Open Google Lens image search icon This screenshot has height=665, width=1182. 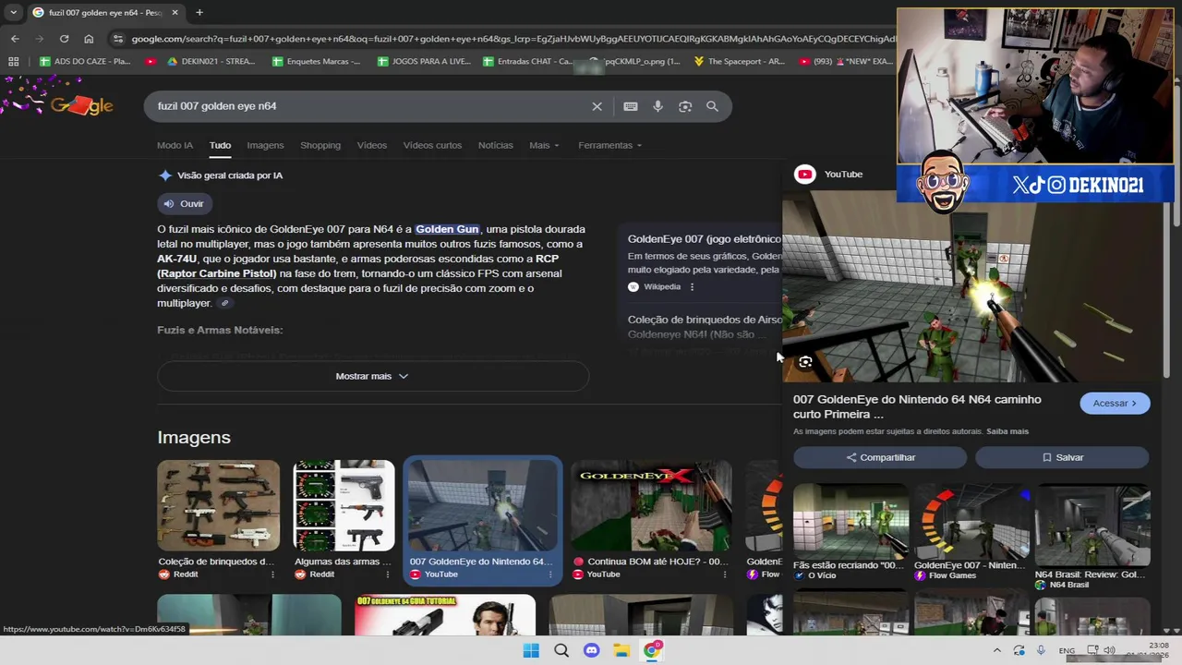[x=685, y=106]
